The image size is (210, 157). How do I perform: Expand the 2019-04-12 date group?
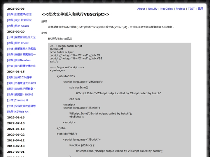click(16, 140)
